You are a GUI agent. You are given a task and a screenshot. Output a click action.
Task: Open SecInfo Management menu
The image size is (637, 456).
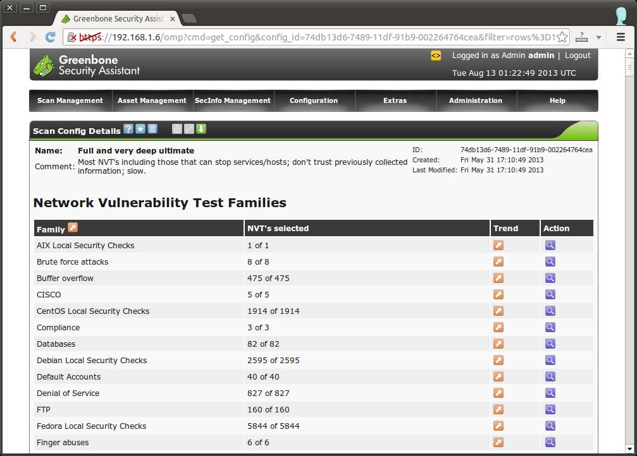point(233,100)
